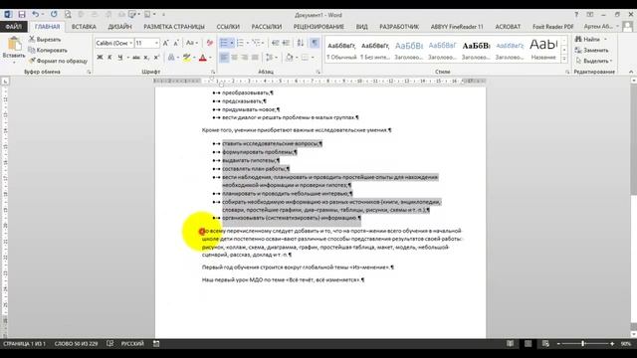Toggle bold Ж formatting
Image resolution: width=637 pixels, height=358 pixels.
pos(100,58)
